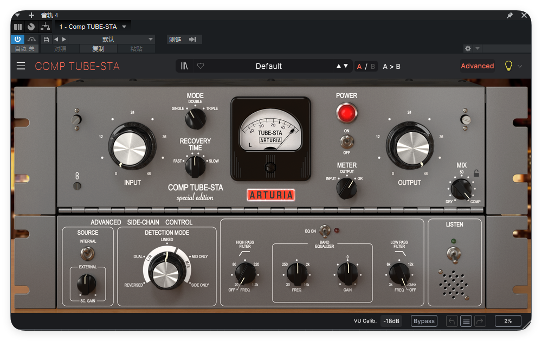Click the plus add icon
Viewport: 542px width, 341px height.
point(31,15)
